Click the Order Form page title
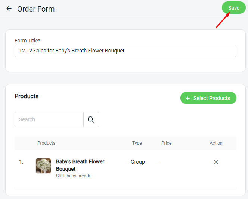Screen dimensions: 248x199 point(36,9)
